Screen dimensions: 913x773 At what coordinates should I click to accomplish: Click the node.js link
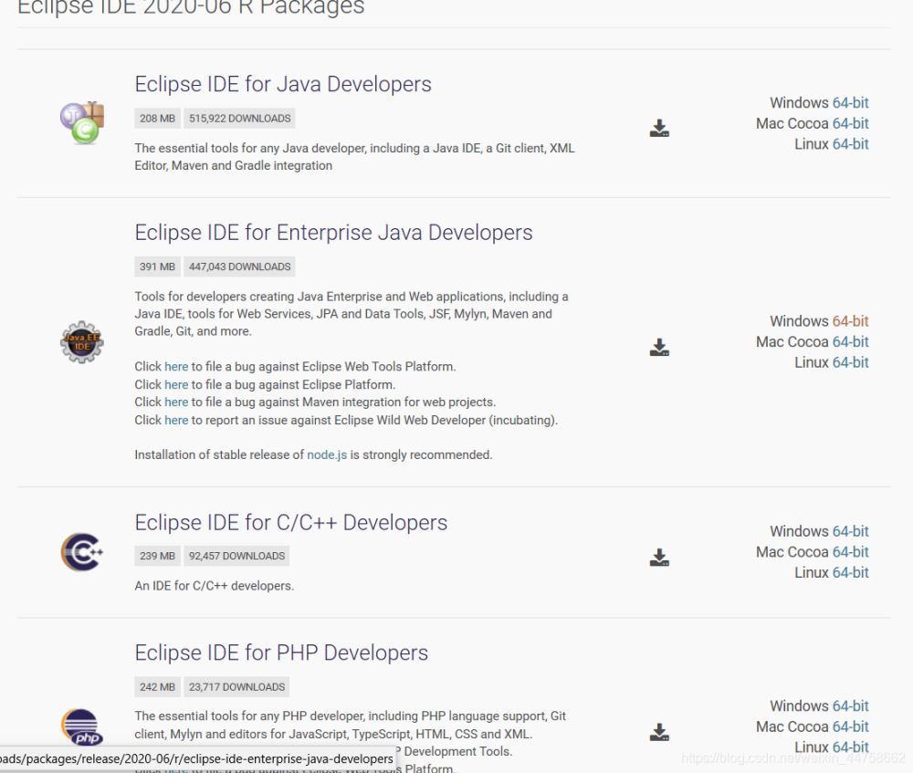(327, 454)
